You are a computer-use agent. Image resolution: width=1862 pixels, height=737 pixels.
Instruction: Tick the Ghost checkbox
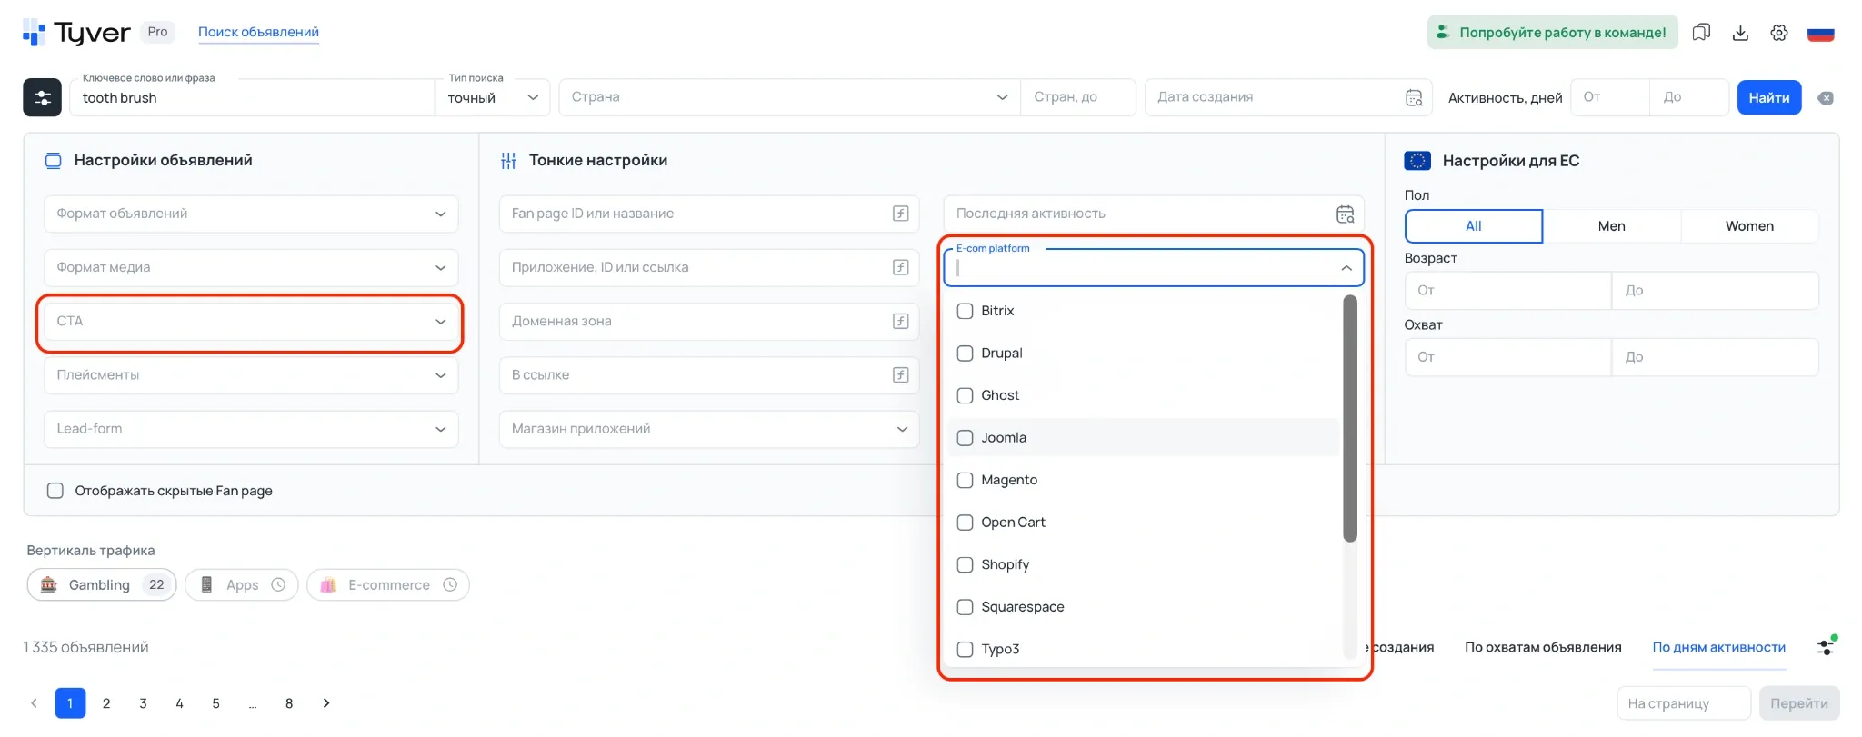(965, 395)
